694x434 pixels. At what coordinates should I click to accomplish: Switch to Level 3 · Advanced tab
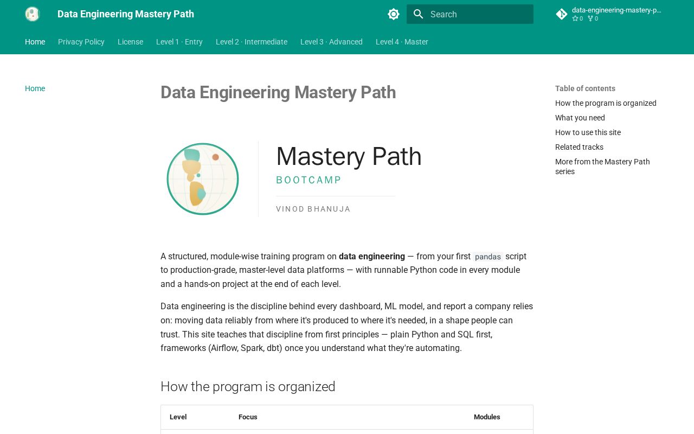pyautogui.click(x=331, y=42)
